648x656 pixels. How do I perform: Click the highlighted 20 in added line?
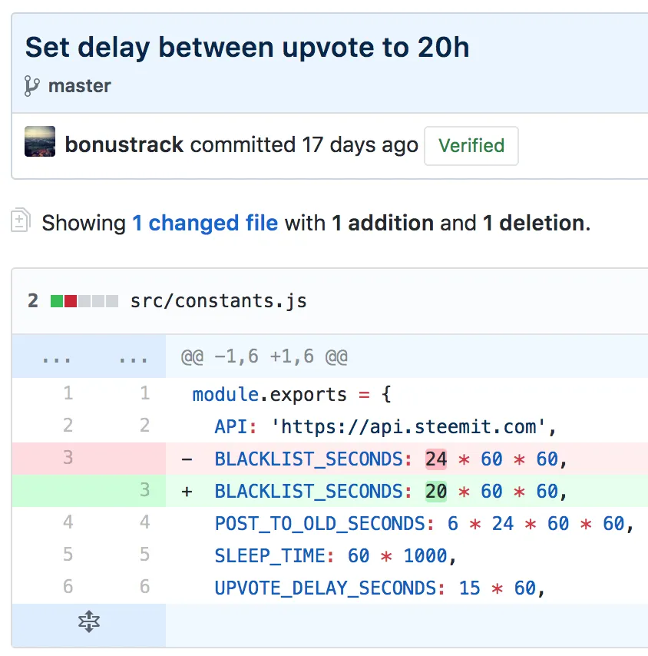coord(436,491)
